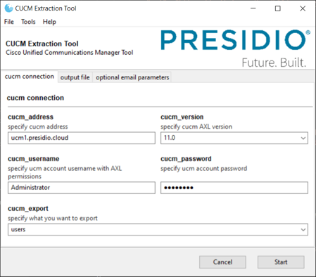Screen dimensions: 316x277
Task: Switch to the cucm connection tab
Action: click(30, 77)
